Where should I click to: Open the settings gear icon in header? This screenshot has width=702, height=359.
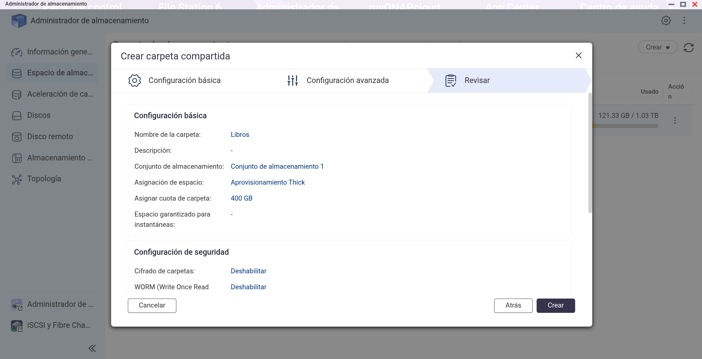(666, 21)
